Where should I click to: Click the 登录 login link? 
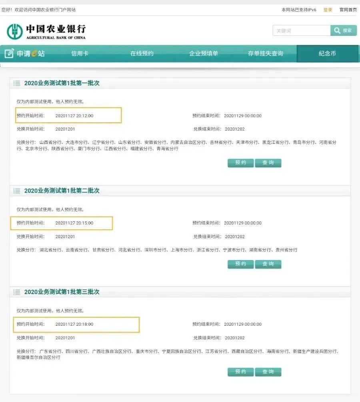click(x=328, y=10)
